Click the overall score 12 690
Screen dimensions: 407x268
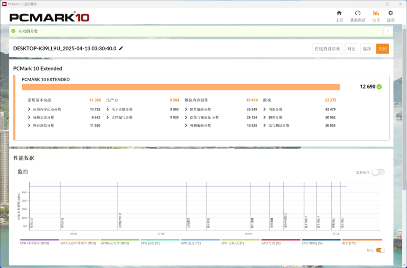[368, 87]
